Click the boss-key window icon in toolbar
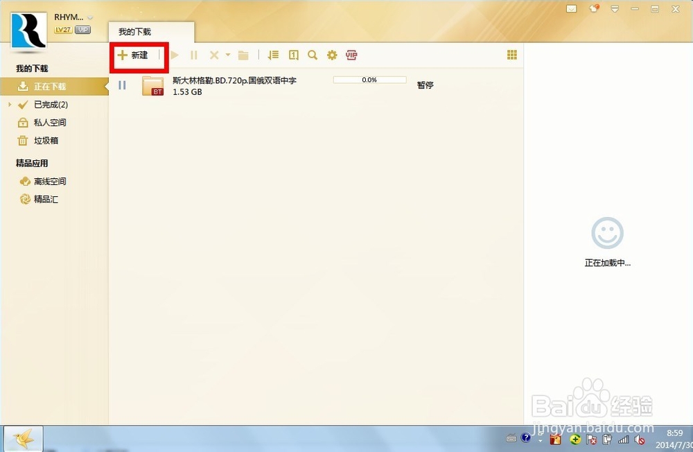 pos(293,55)
